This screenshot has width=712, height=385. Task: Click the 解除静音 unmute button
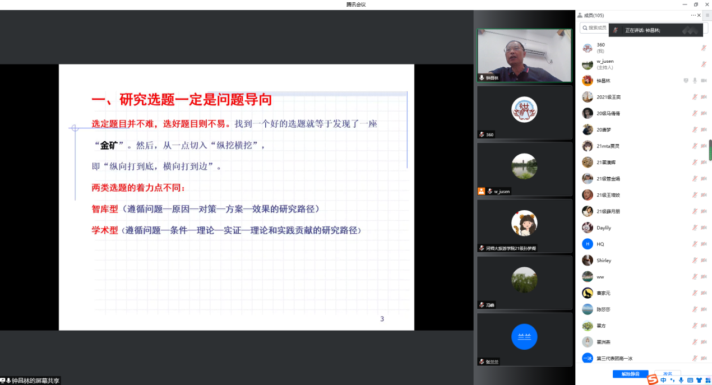(630, 374)
